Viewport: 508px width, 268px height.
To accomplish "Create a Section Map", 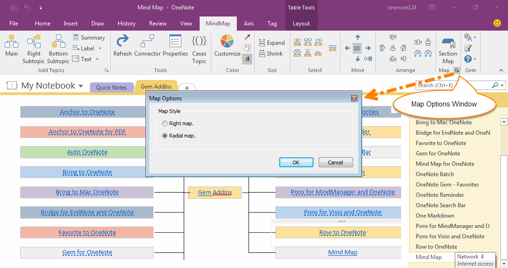I will (x=448, y=49).
